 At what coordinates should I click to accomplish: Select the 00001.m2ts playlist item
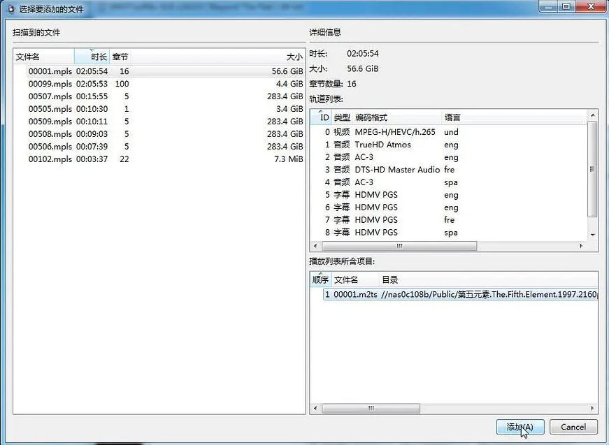354,295
